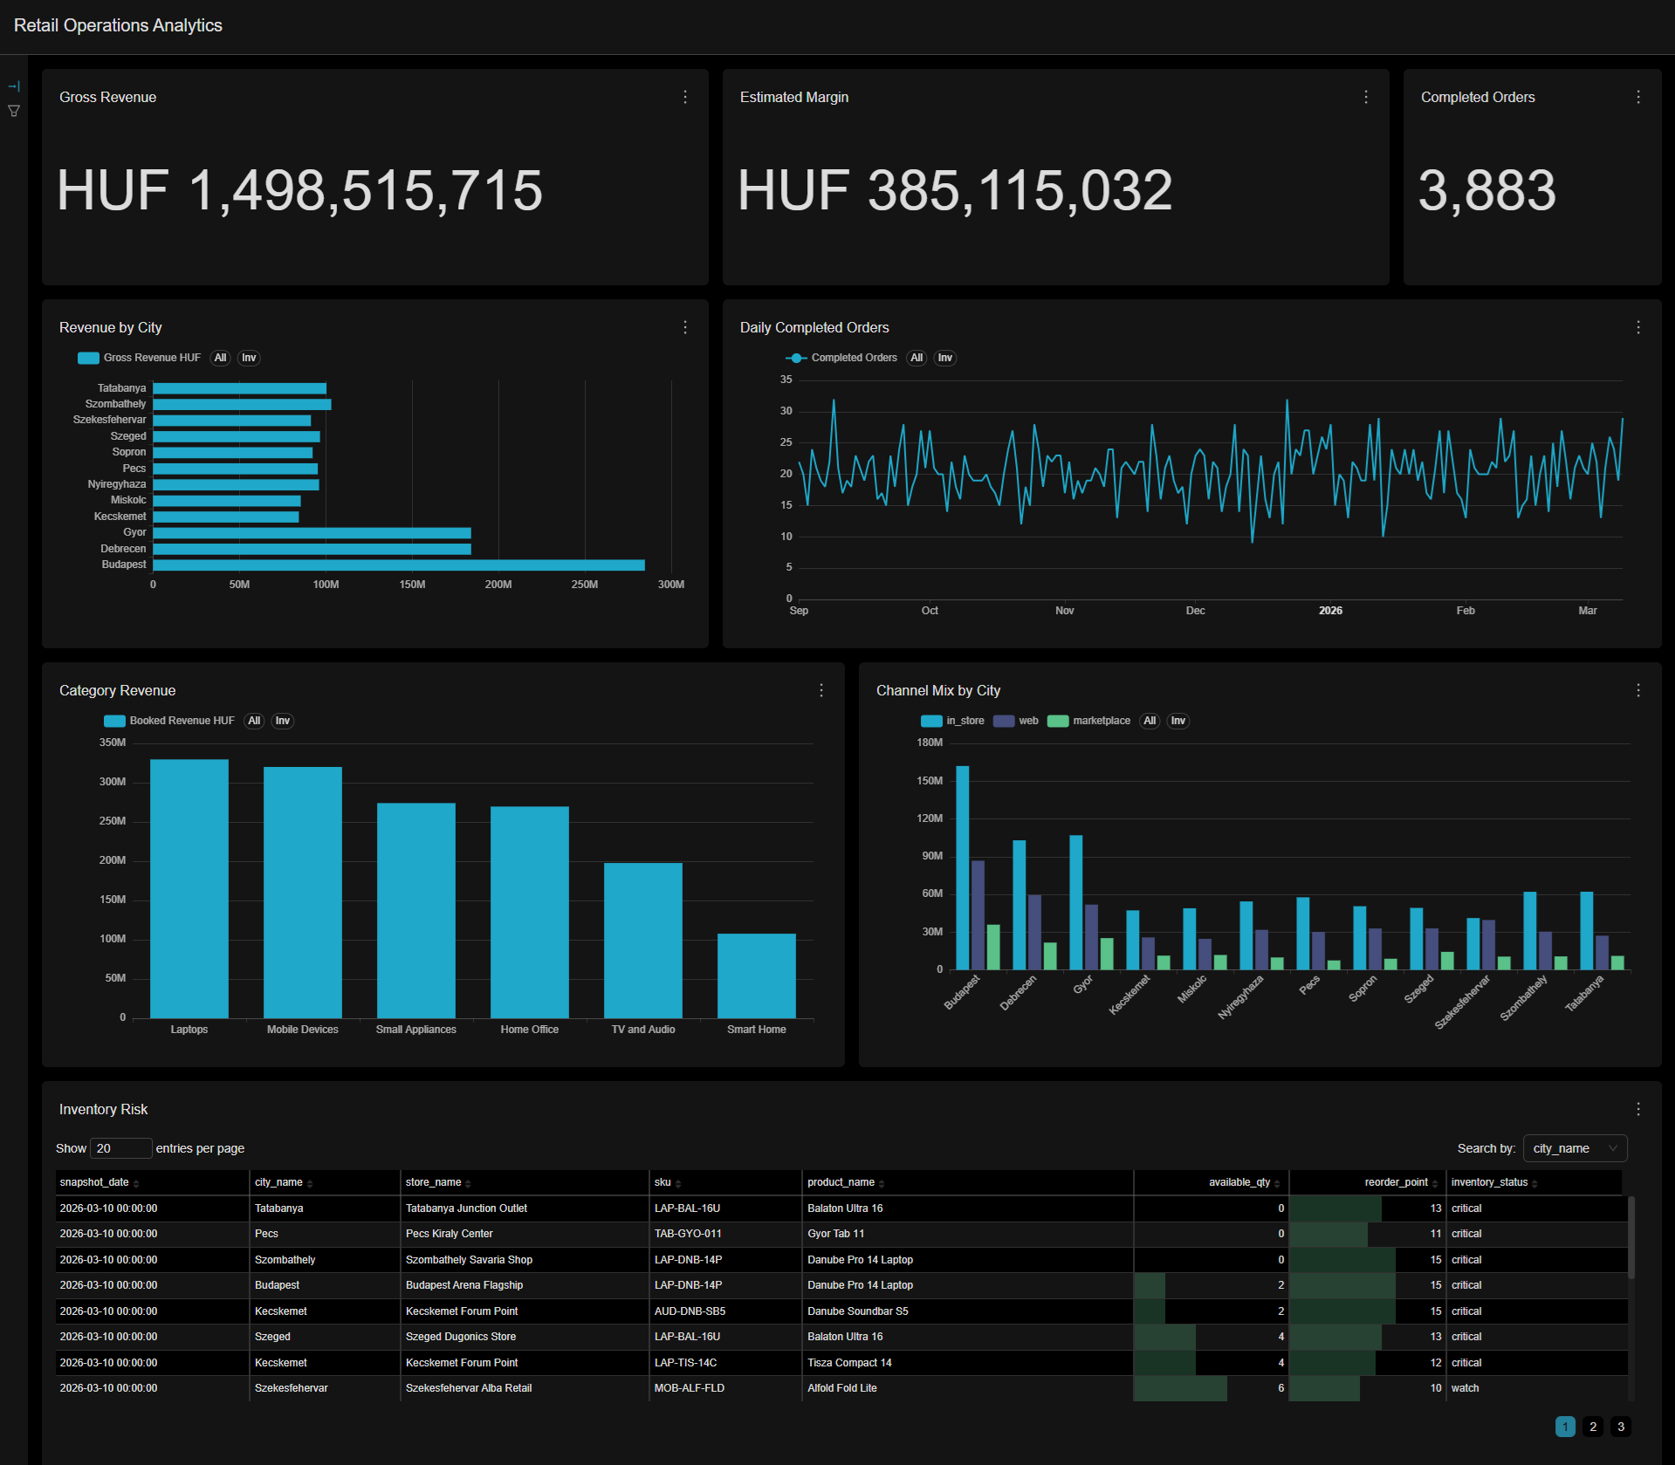Expand the collapsed sidebar arrow icon

(x=14, y=86)
